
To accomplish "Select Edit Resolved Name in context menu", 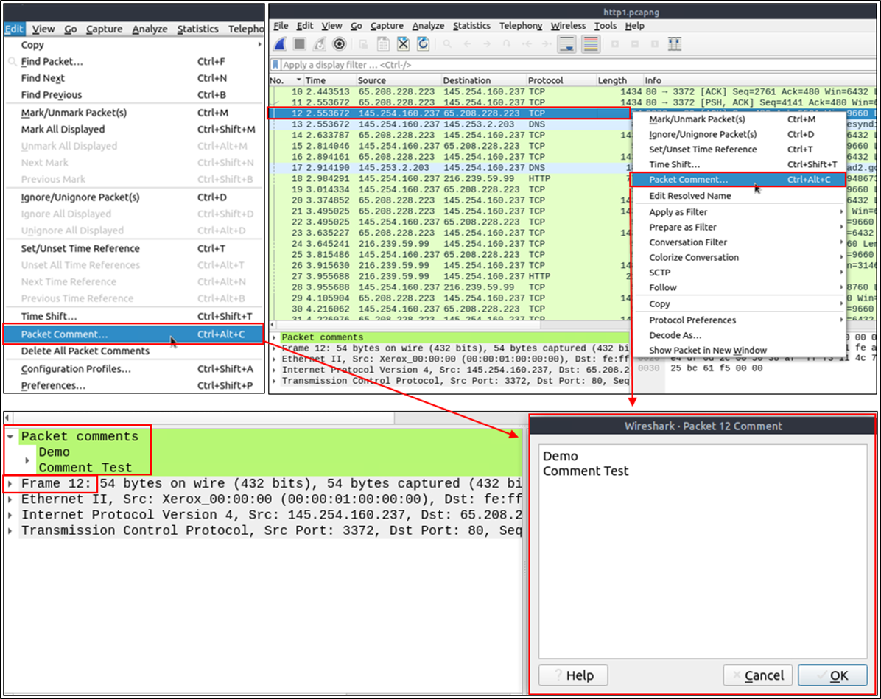I will click(739, 195).
